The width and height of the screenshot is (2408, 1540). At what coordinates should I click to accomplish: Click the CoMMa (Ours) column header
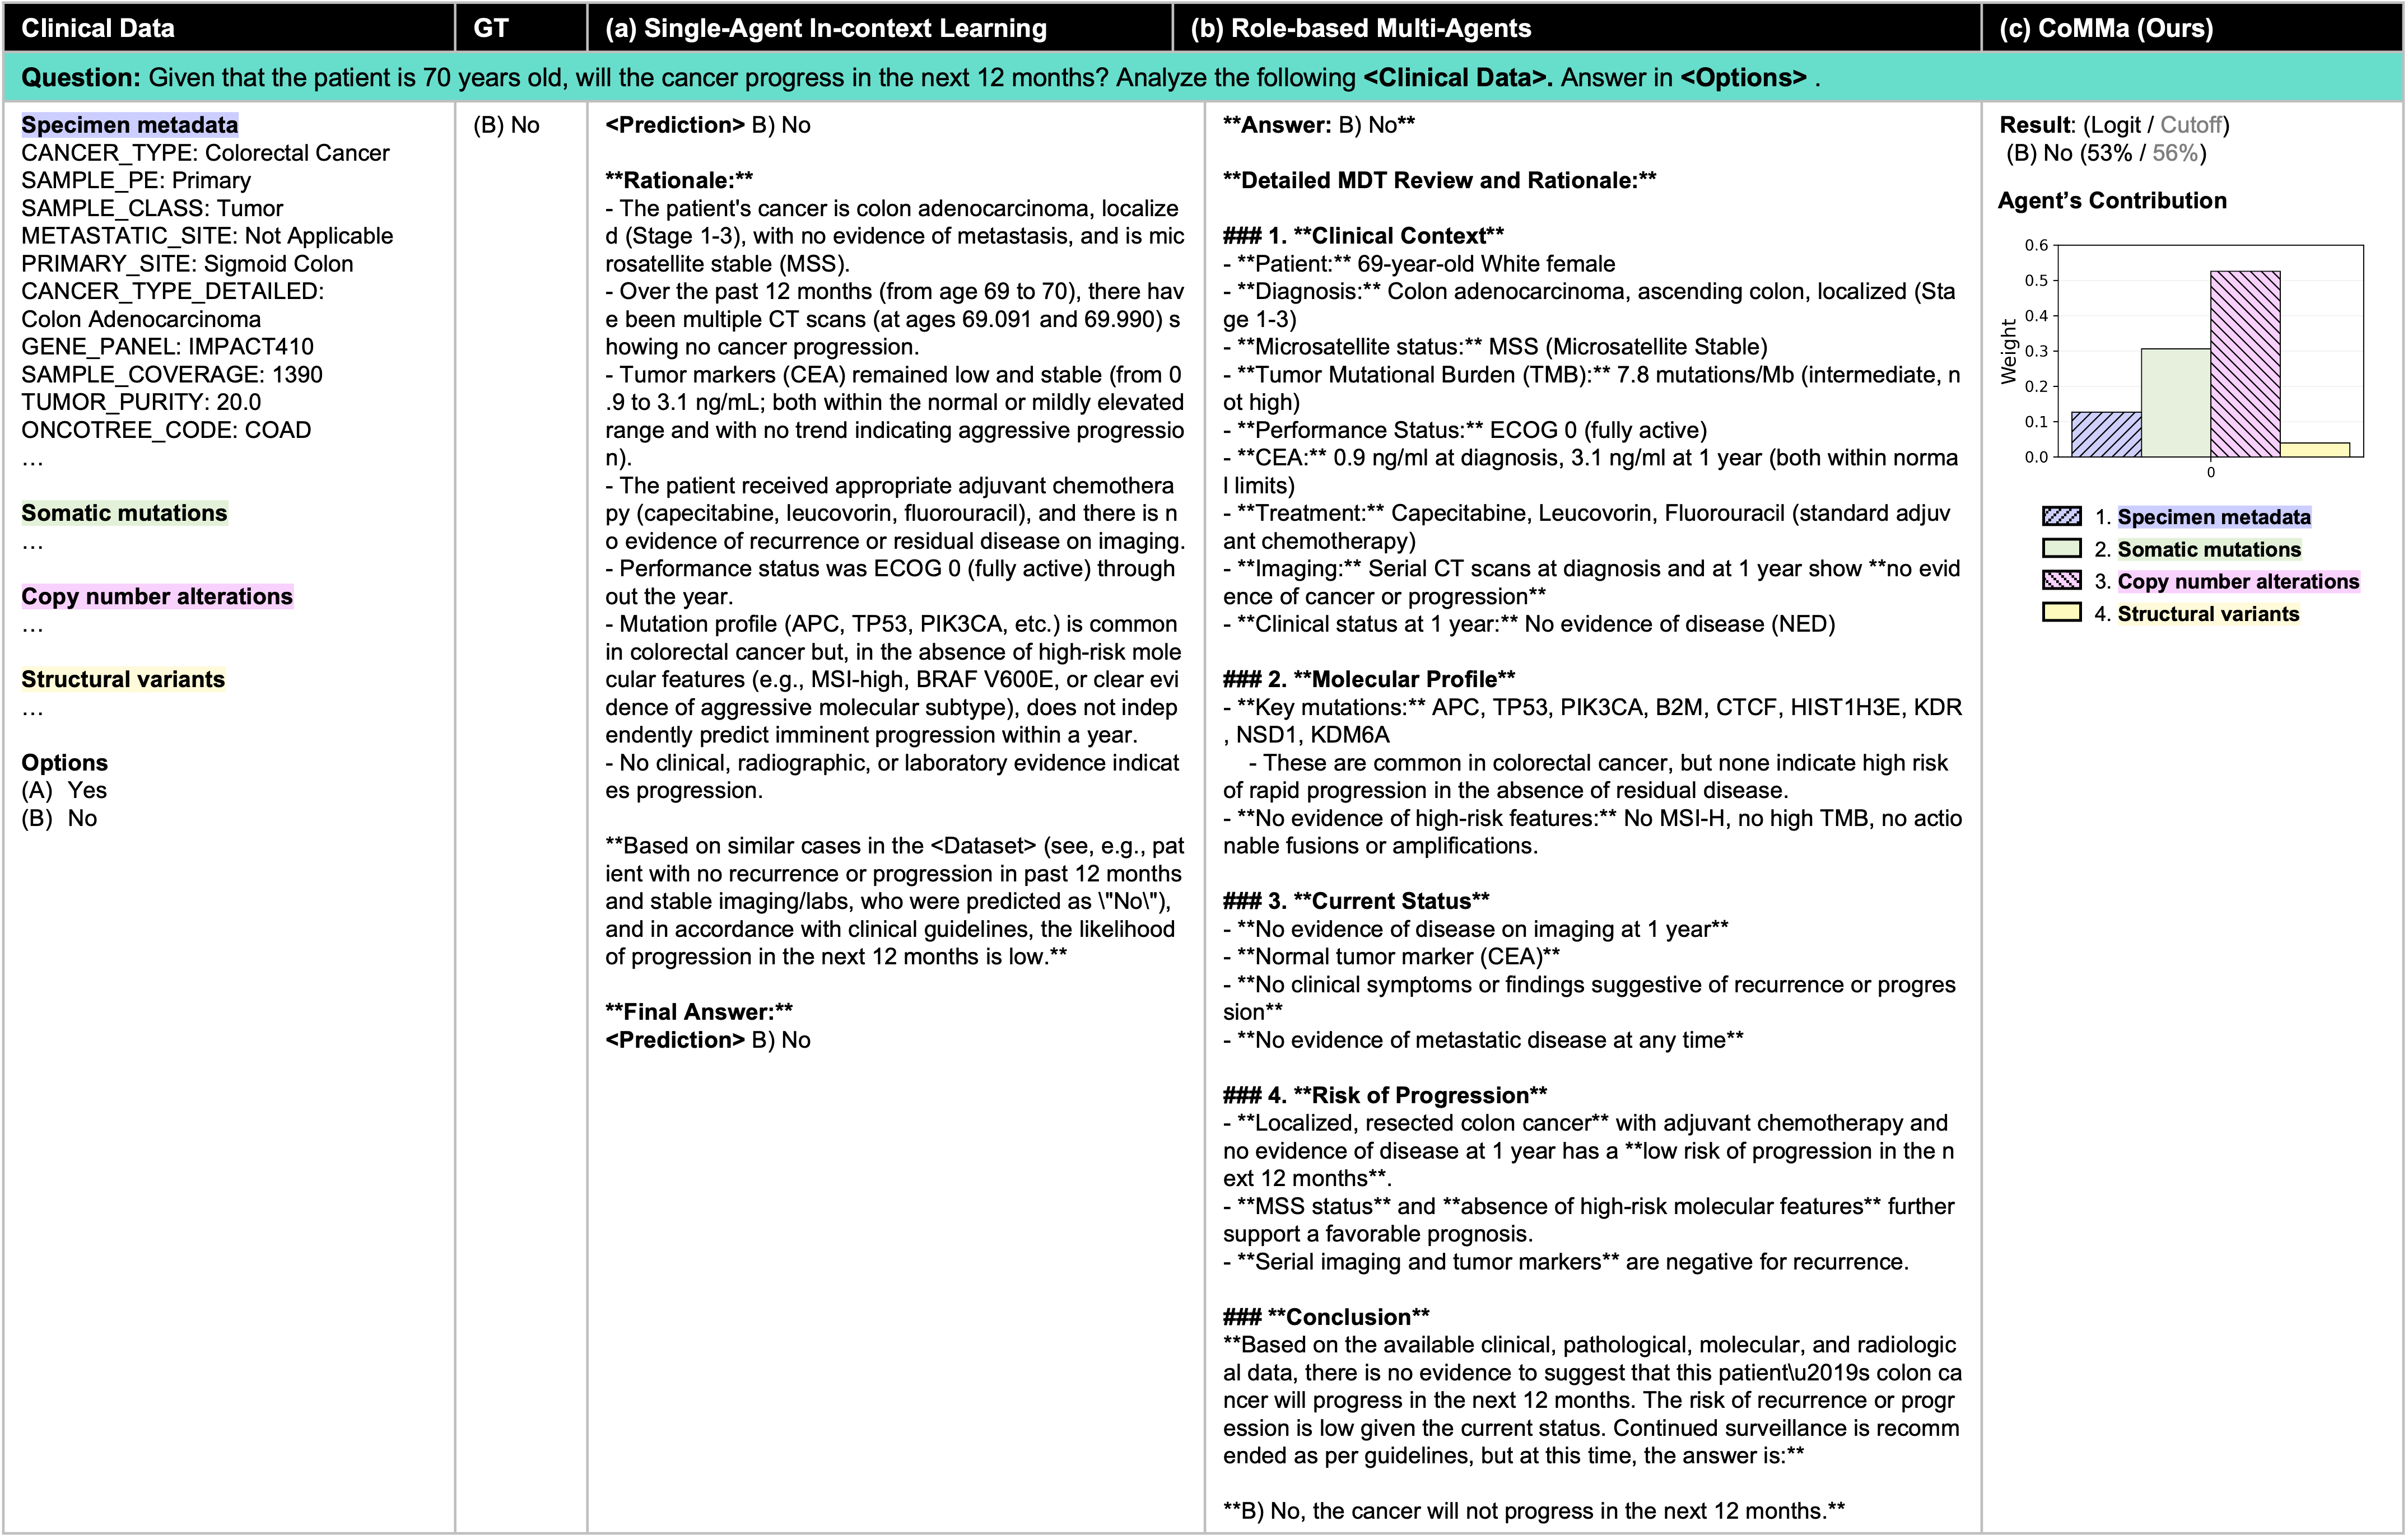point(2105,28)
